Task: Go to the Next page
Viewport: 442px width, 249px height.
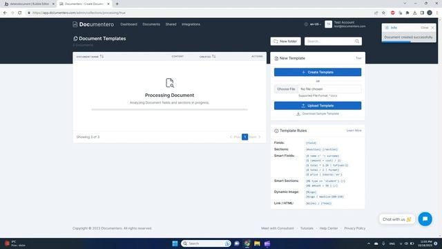Action: tap(255, 137)
